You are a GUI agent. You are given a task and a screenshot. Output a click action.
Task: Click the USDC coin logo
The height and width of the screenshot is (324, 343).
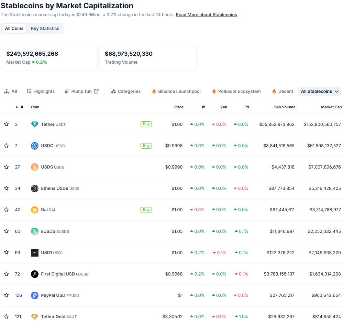35,145
